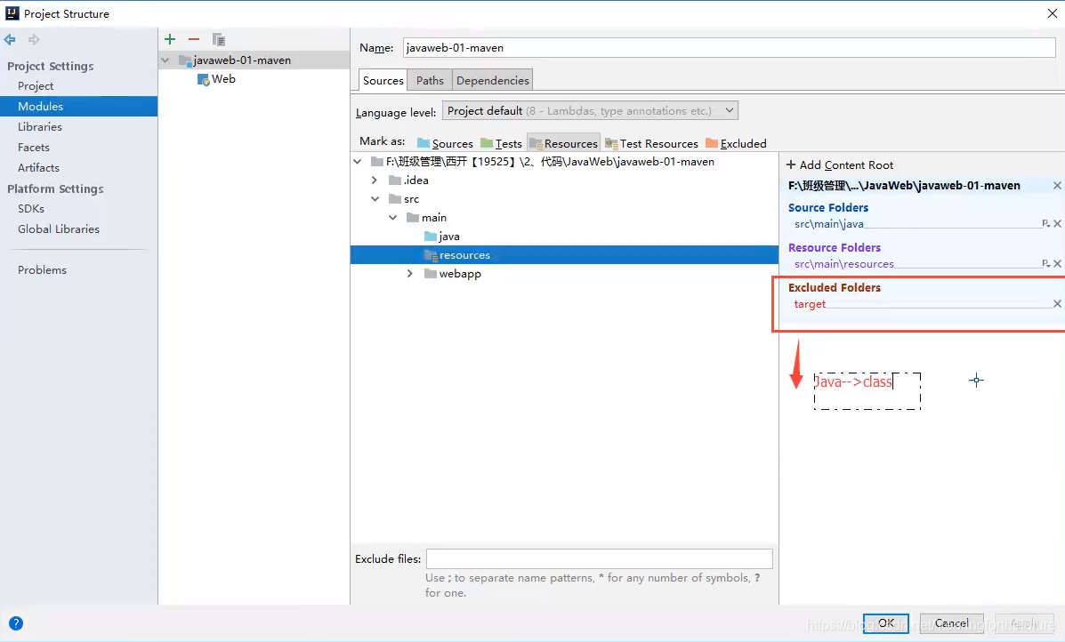Click the forward navigation arrow
This screenshot has width=1065, height=642.
coord(33,40)
